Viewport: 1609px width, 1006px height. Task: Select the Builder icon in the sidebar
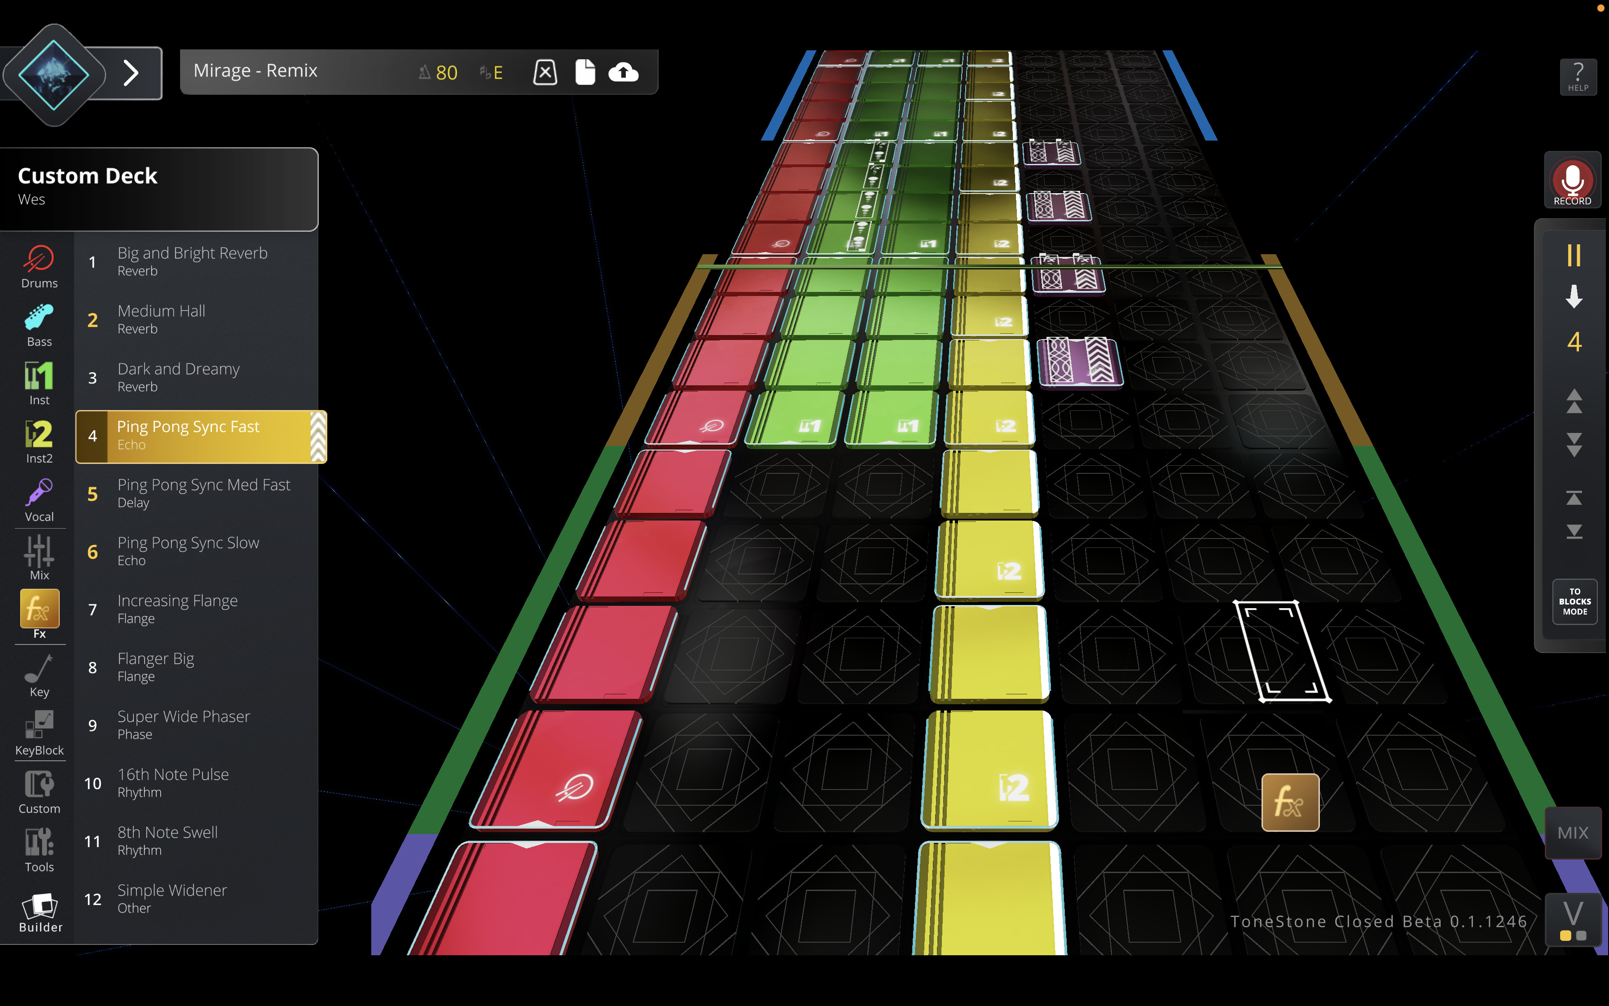pos(39,908)
